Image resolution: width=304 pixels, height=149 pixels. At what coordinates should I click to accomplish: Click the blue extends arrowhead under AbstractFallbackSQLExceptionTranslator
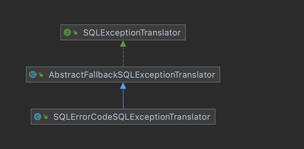coord(123,86)
